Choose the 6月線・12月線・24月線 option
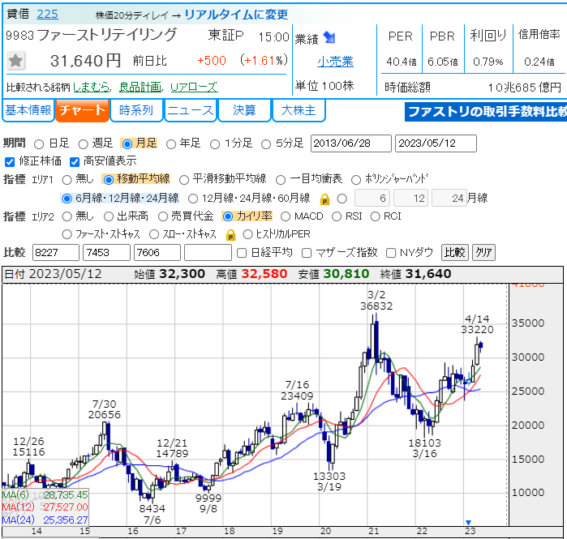The width and height of the screenshot is (567, 539). click(67, 199)
